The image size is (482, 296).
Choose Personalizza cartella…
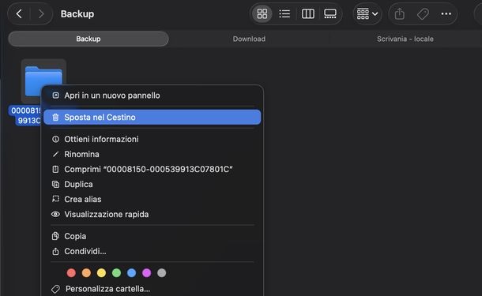click(153, 289)
